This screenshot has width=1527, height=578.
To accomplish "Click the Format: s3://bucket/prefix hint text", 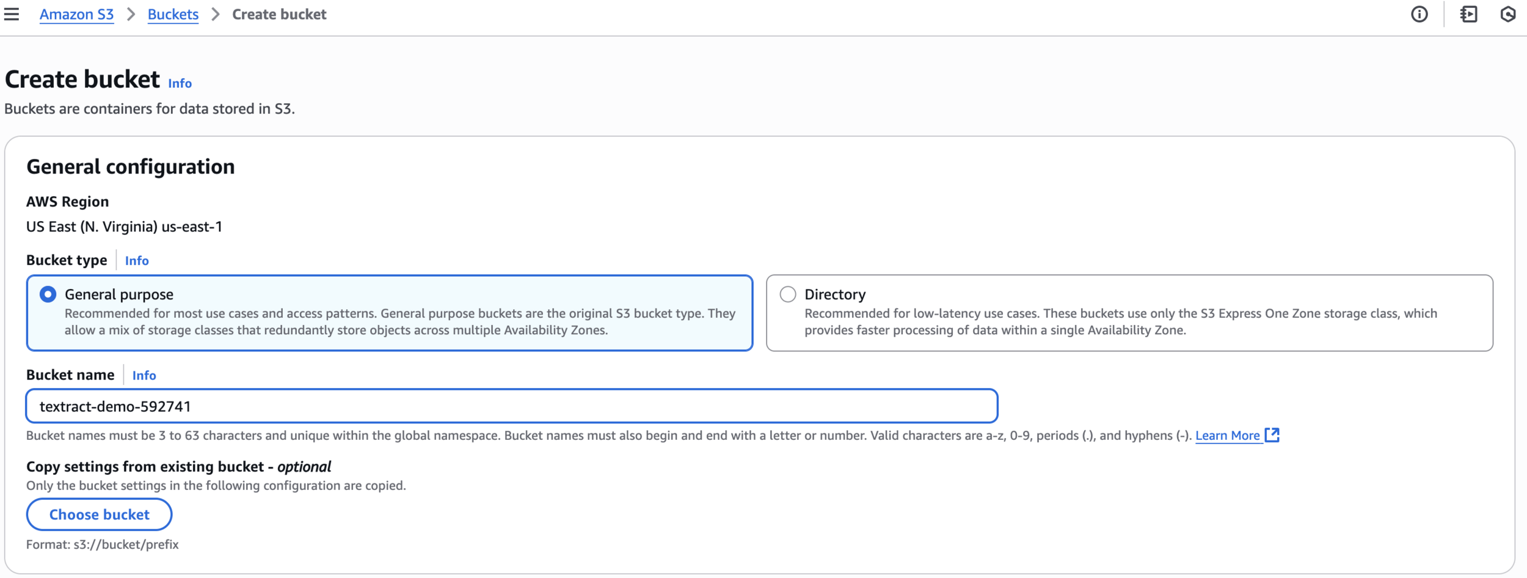I will pyautogui.click(x=103, y=544).
